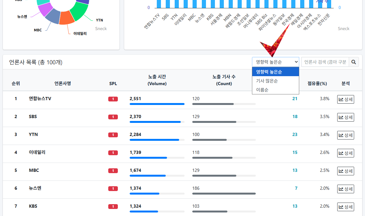365x216 pixels.
Task: Open 상세 analysis for SBS
Action: click(346, 117)
